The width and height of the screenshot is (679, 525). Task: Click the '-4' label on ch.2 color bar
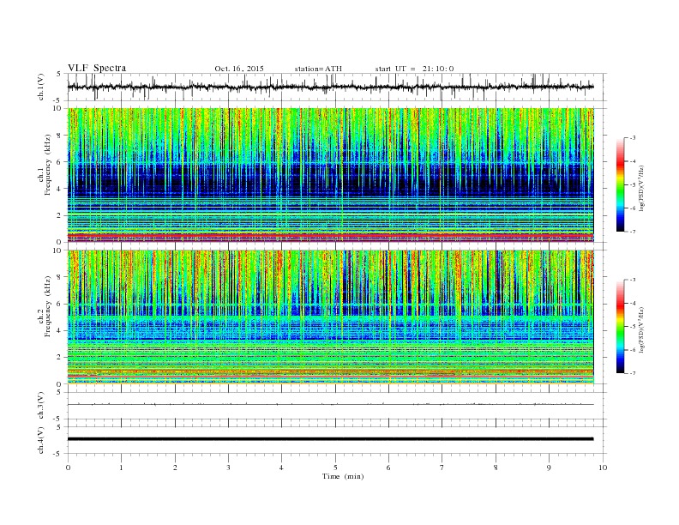pos(633,303)
